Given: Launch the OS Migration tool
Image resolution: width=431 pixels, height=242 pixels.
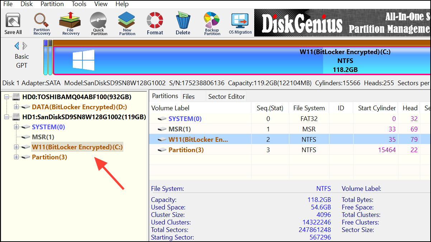Looking at the screenshot, I should click(240, 23).
